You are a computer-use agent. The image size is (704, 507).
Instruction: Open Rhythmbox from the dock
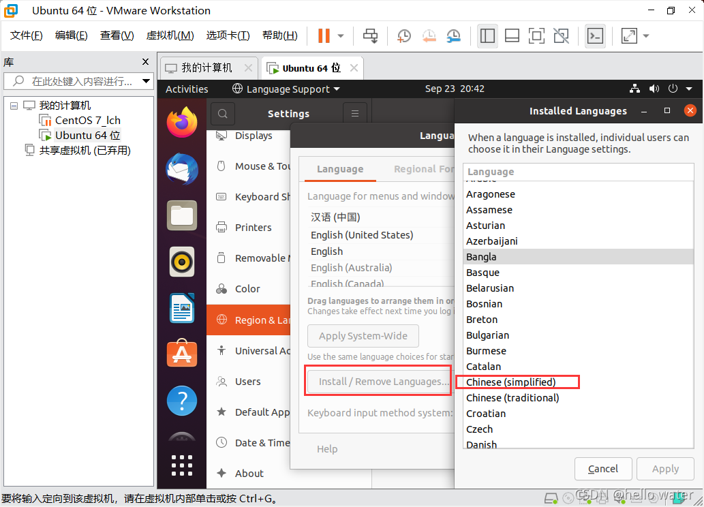[182, 262]
